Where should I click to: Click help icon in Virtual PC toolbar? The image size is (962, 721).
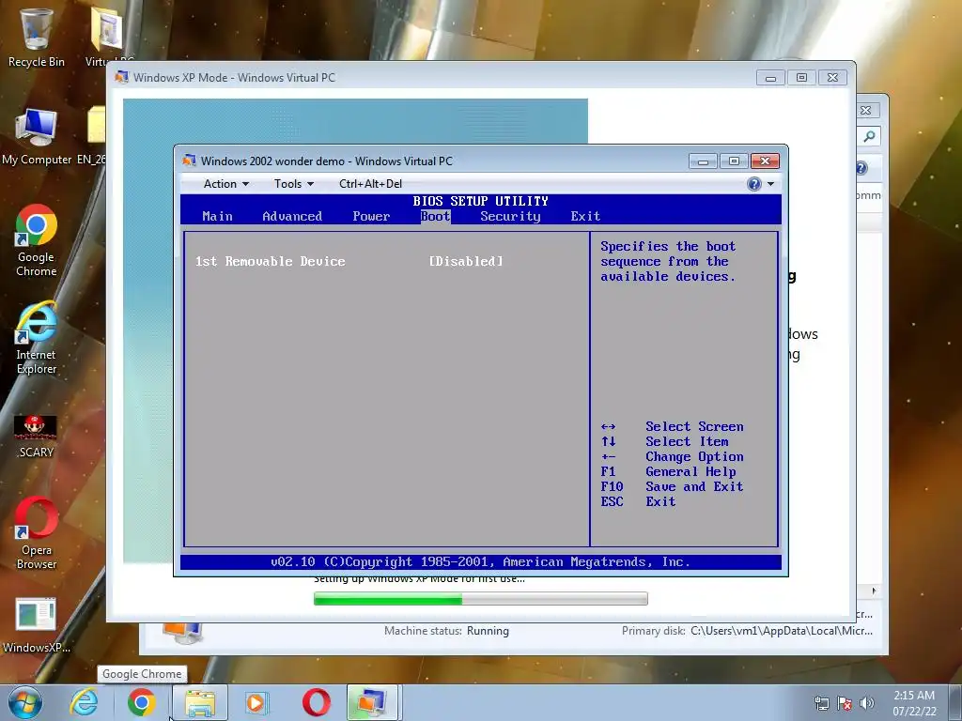pyautogui.click(x=754, y=184)
